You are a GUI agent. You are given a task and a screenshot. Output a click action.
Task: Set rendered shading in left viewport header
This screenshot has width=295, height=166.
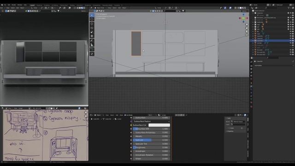(84, 8)
